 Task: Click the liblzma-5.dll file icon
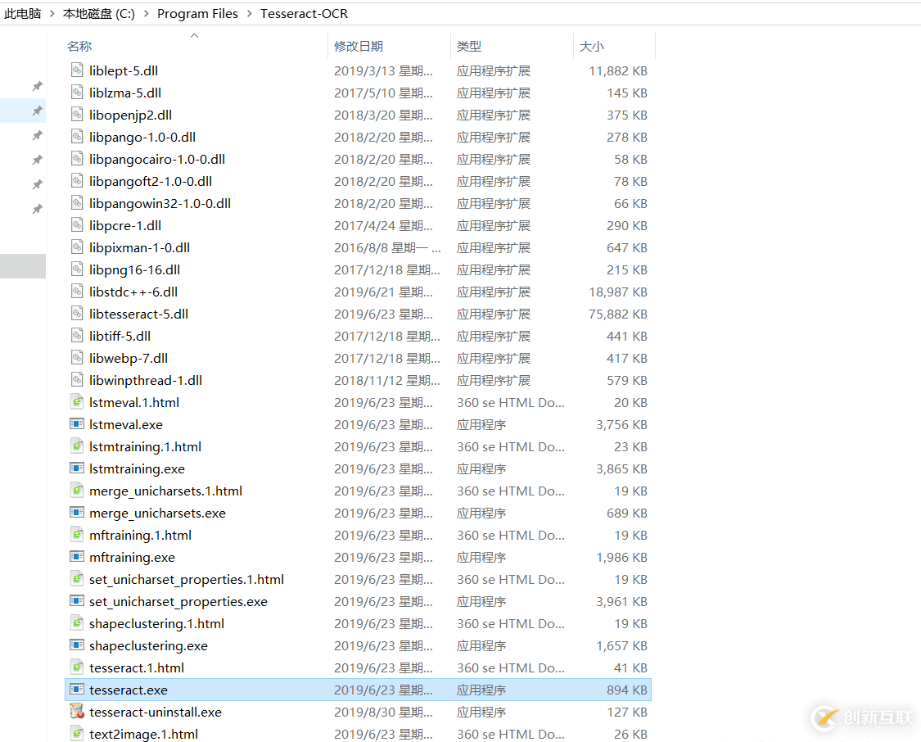(x=77, y=93)
